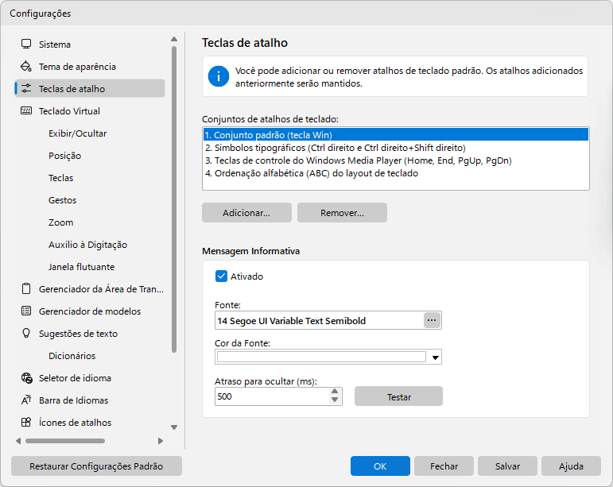
Task: Open Sugestões de texto page
Action: coord(78,334)
